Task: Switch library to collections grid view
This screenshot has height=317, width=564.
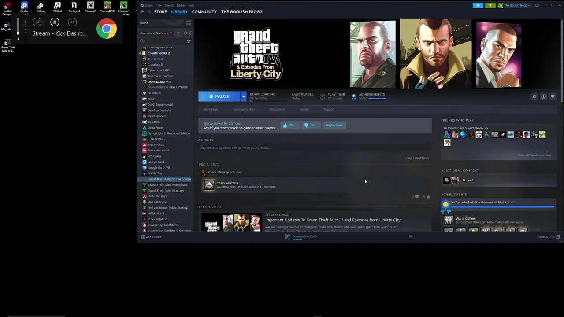Action: [189, 23]
